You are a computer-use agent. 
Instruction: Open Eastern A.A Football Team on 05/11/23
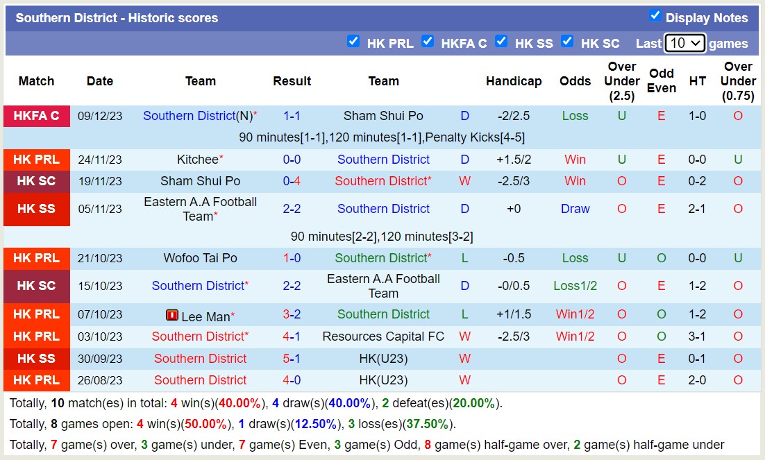pyautogui.click(x=200, y=209)
